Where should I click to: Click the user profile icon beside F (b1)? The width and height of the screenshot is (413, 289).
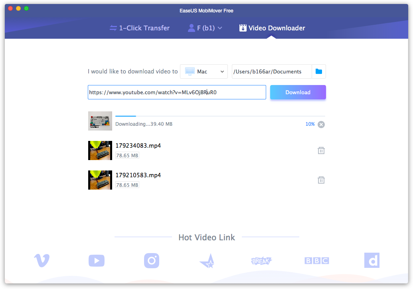tap(191, 28)
